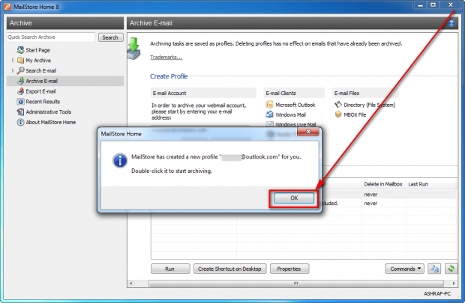Open the Start Page item
The image size is (465, 303).
click(x=37, y=50)
